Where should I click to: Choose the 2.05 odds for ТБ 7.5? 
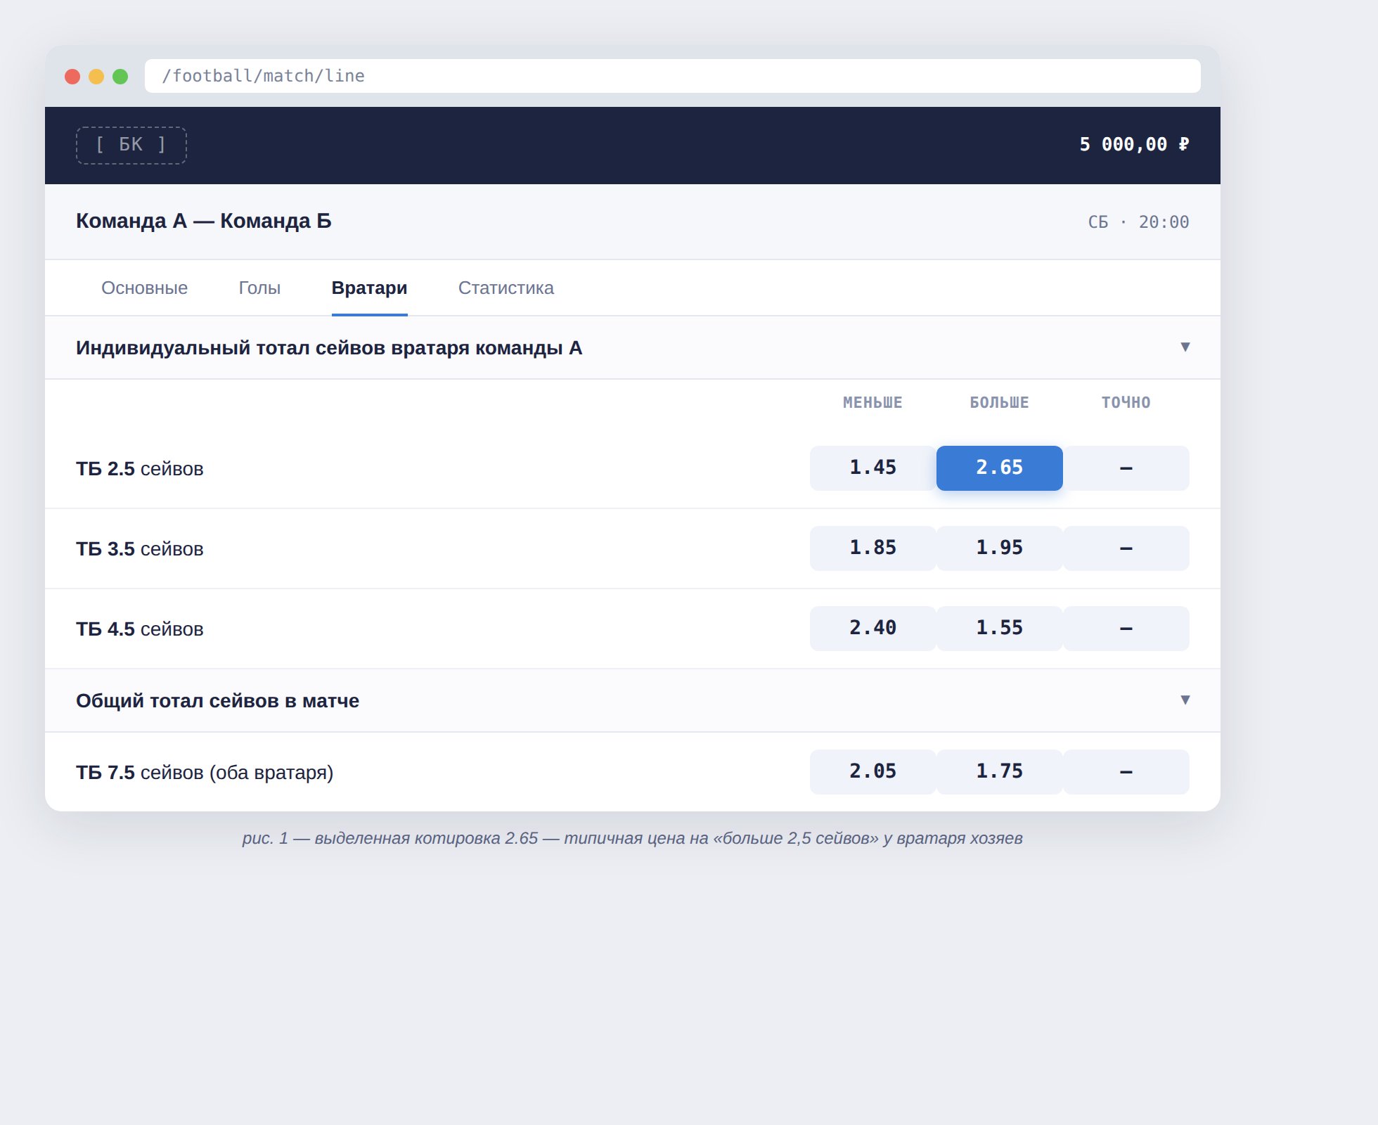pos(872,772)
